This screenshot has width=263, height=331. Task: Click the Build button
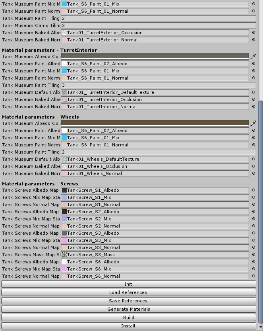pyautogui.click(x=129, y=317)
